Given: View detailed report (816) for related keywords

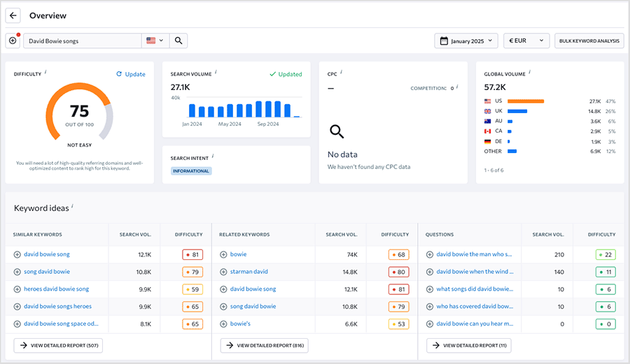Looking at the screenshot, I should click(265, 346).
